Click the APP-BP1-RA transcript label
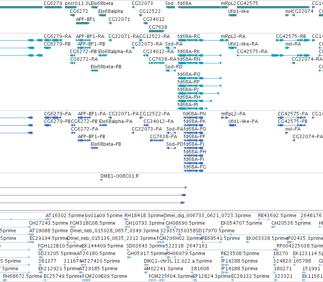The image size is (323, 282). [90, 36]
